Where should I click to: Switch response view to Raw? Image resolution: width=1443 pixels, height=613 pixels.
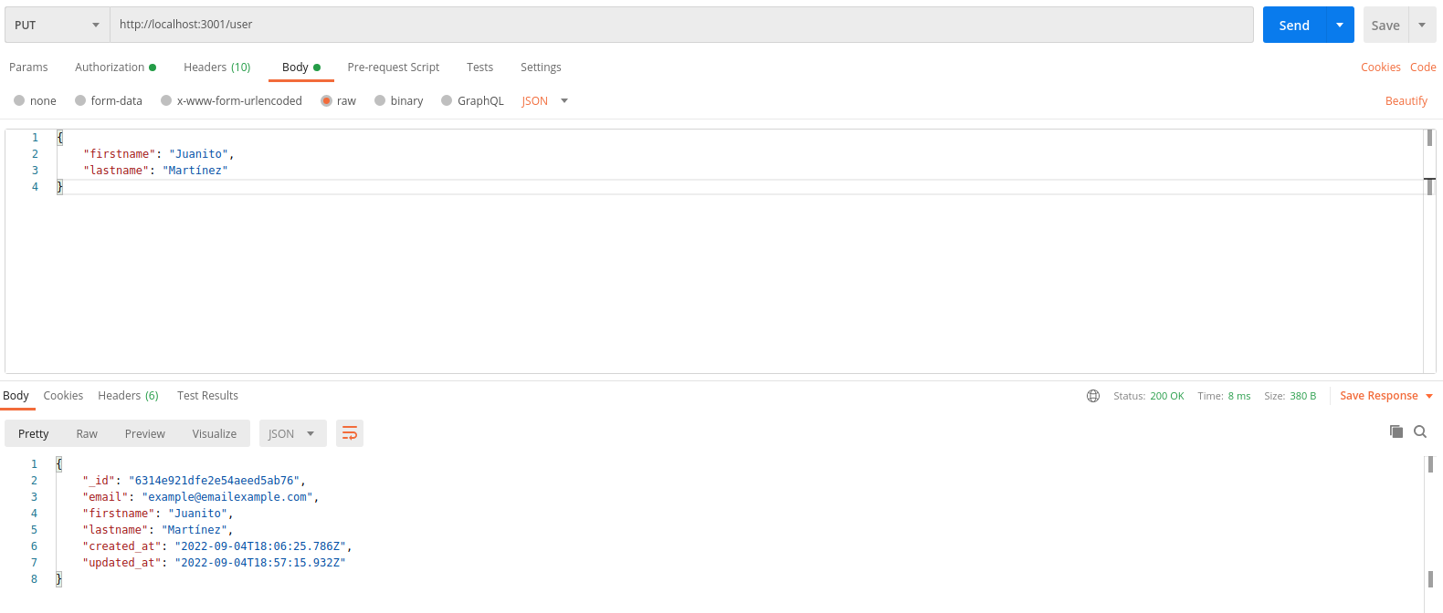click(87, 434)
